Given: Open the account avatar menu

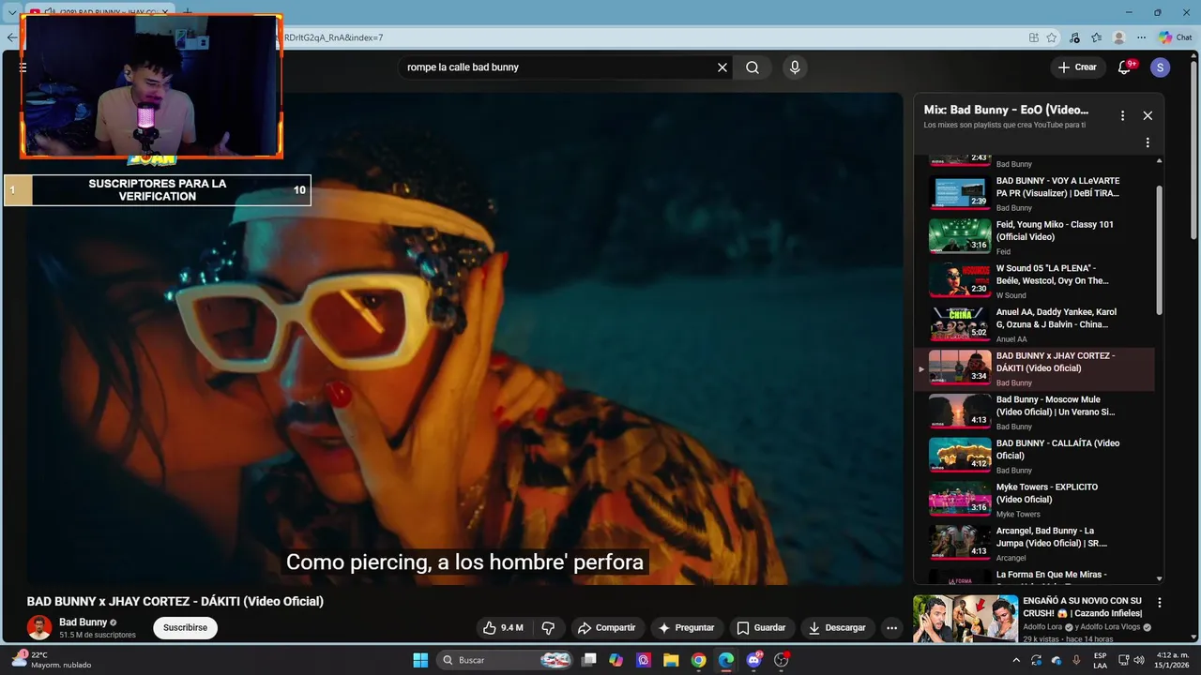Looking at the screenshot, I should coord(1161,67).
